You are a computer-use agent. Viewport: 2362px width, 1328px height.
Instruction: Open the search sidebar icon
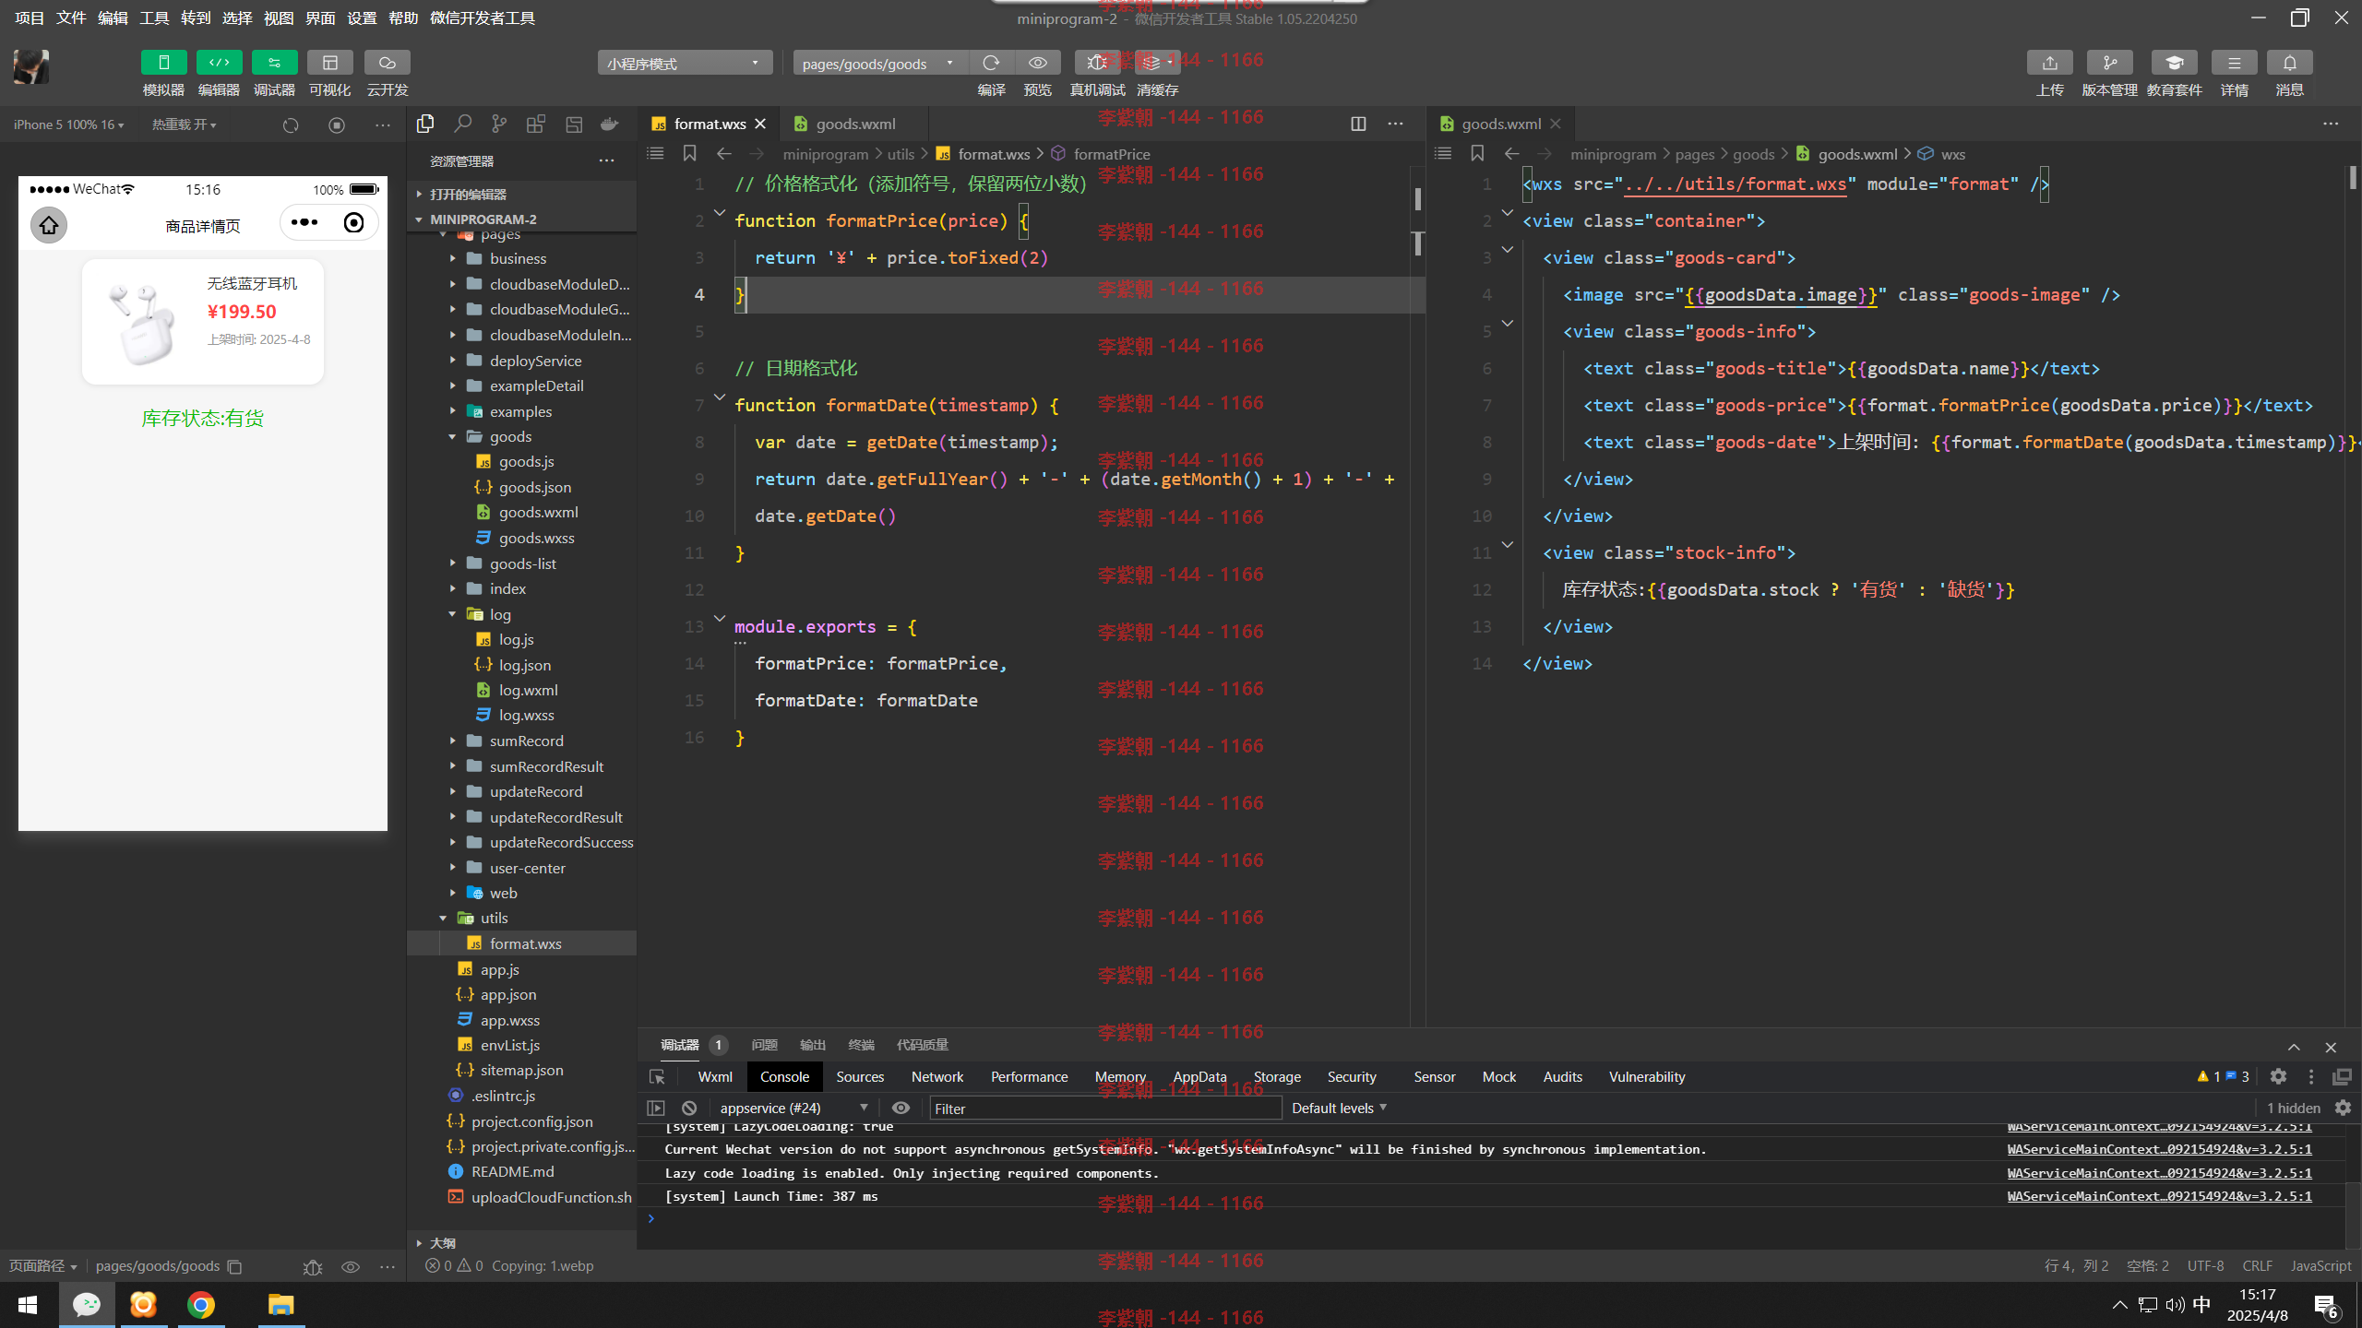[x=462, y=124]
